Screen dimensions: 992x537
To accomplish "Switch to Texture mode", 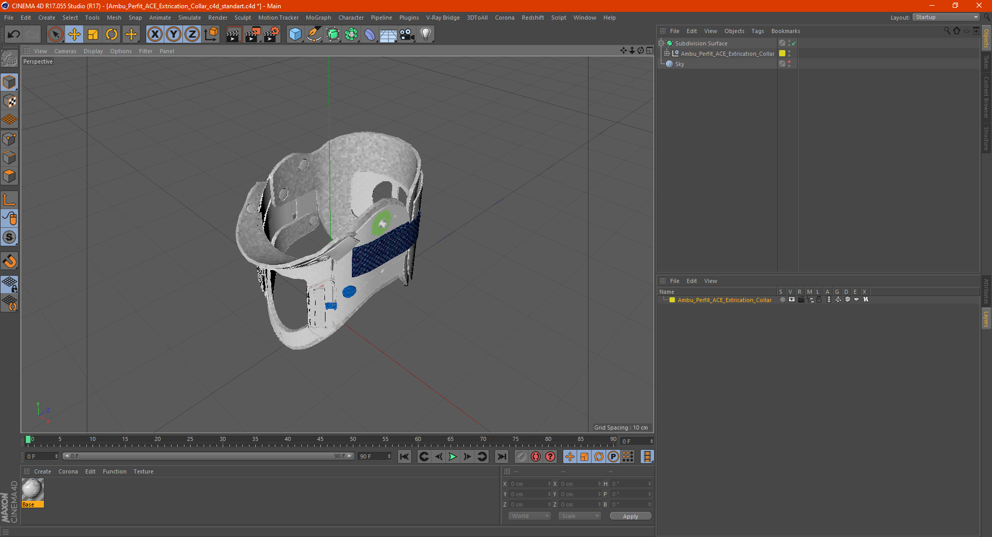I will pyautogui.click(x=10, y=101).
